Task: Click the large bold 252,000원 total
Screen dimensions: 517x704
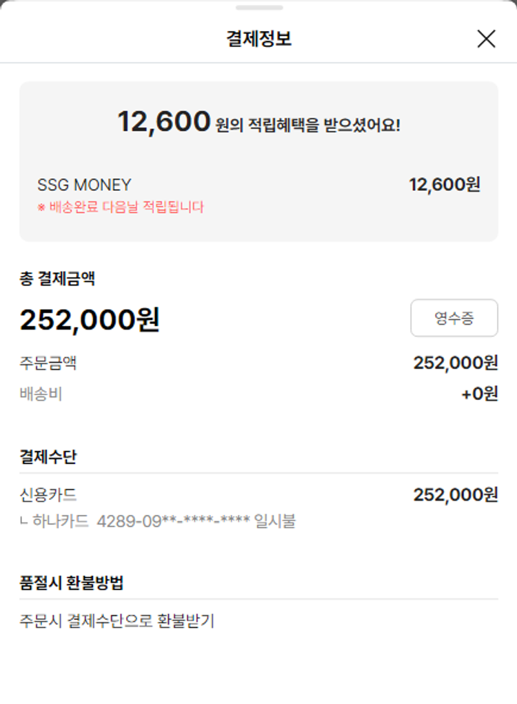Action: pos(90,320)
